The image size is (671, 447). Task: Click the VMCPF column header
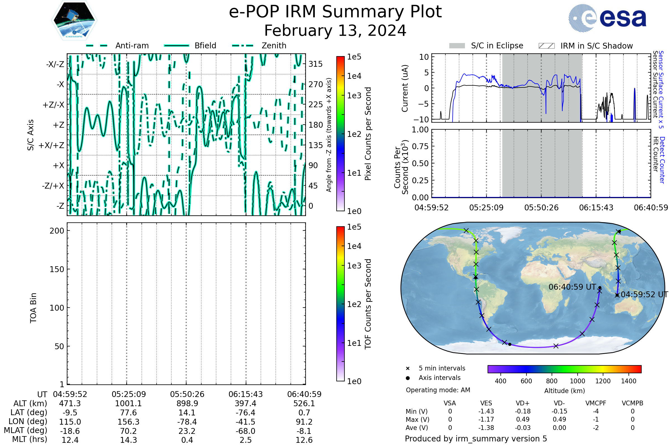(596, 403)
